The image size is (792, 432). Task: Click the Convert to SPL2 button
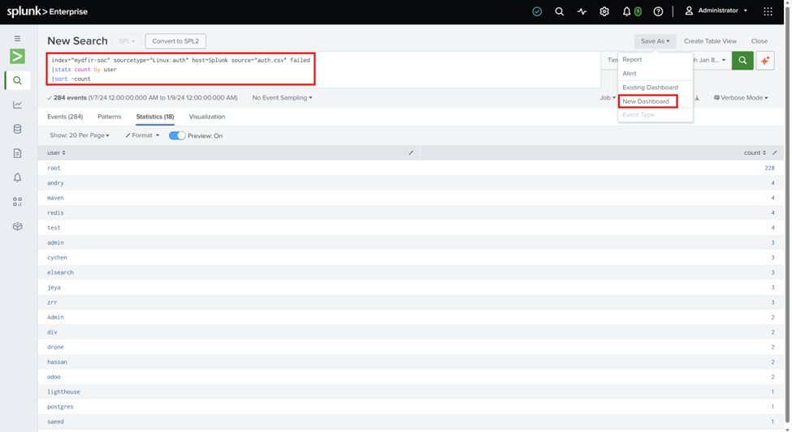point(175,41)
